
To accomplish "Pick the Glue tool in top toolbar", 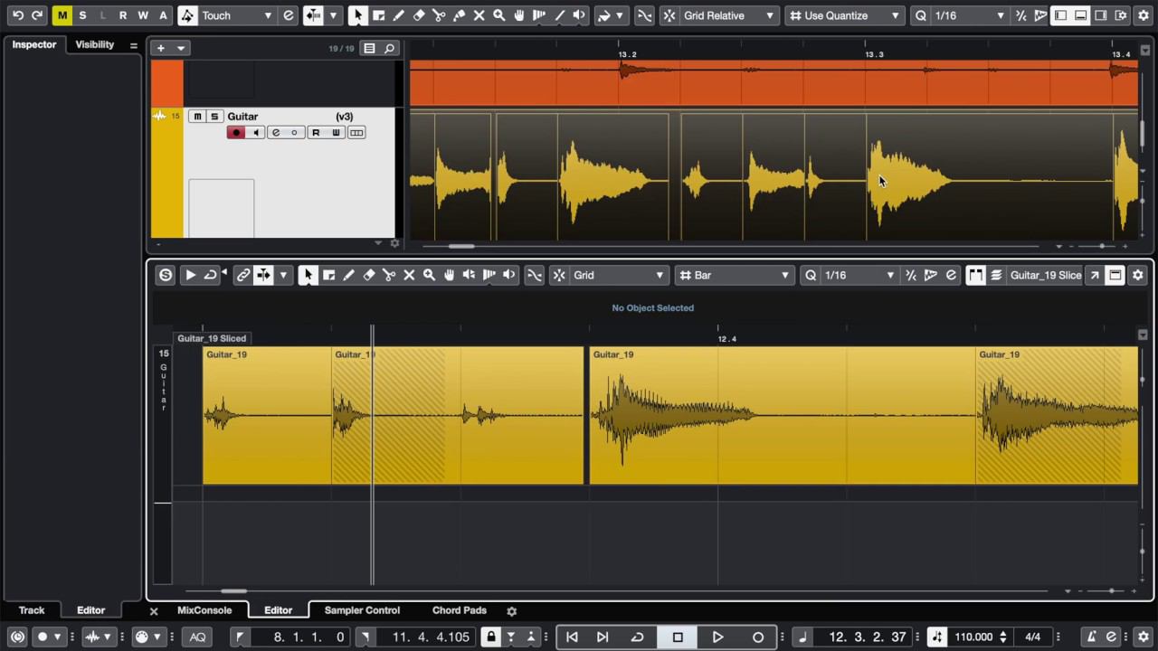I will 459,15.
